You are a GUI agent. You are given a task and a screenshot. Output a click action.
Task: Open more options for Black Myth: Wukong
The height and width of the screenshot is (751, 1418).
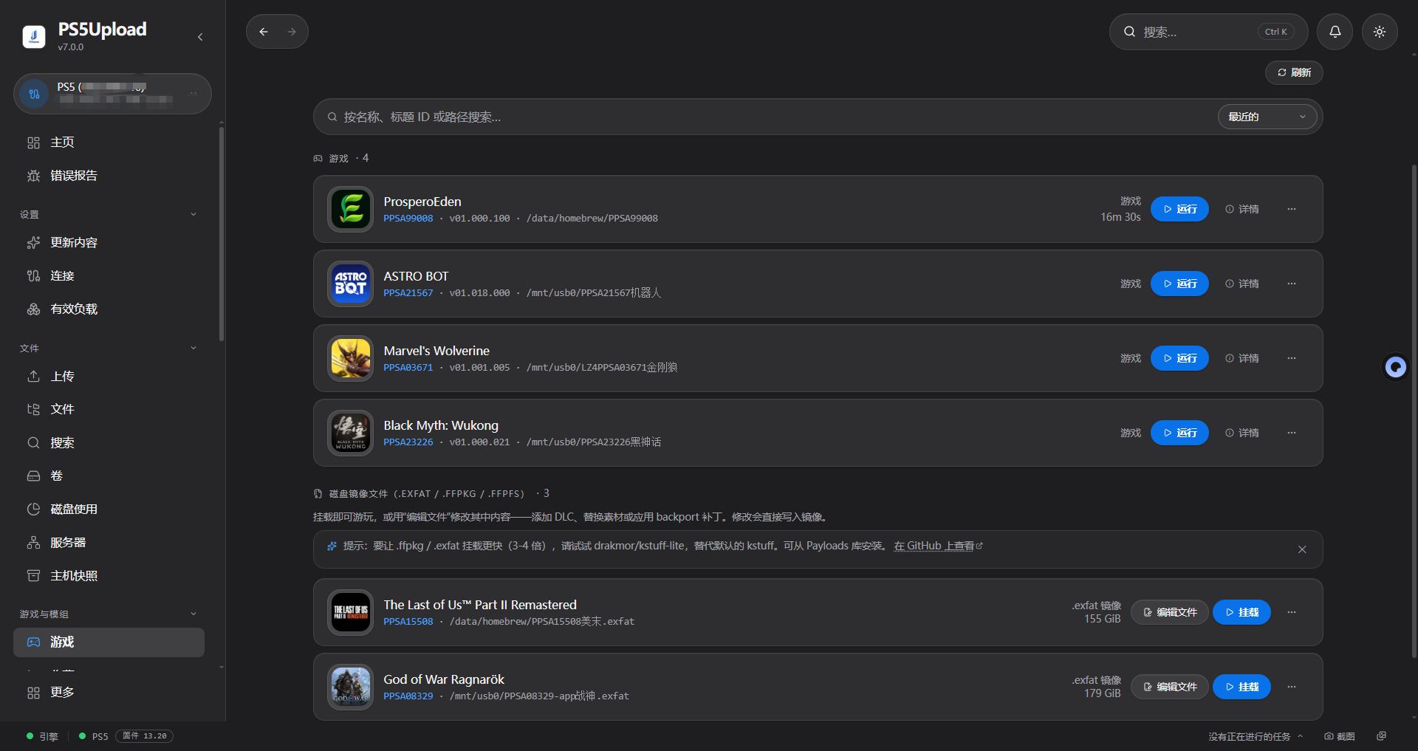coord(1292,433)
